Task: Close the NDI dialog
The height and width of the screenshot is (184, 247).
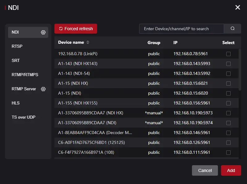Action: point(237,7)
